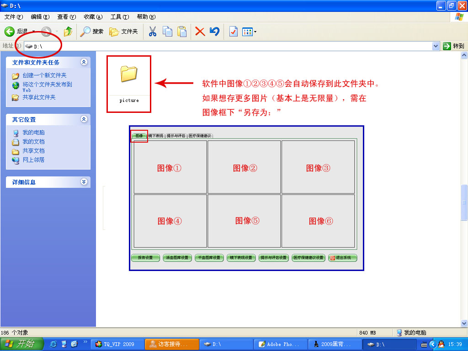Open the 查看(V) menu
This screenshot has height=351, width=468.
tap(66, 17)
